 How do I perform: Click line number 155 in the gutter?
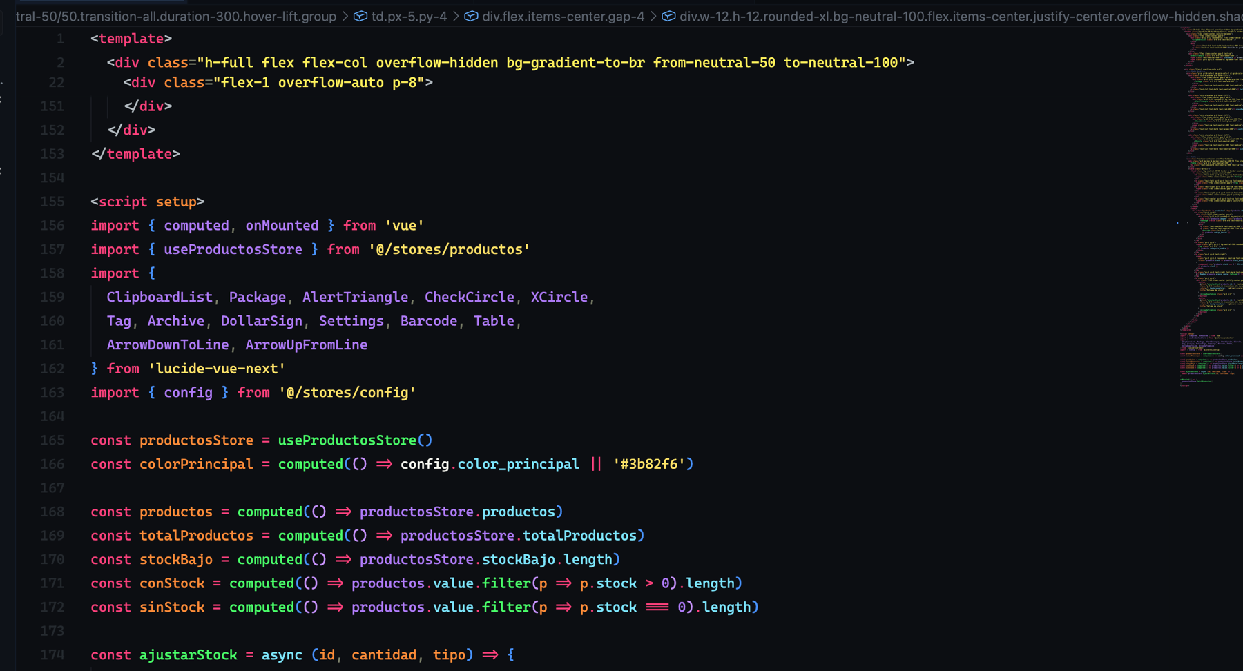click(x=52, y=202)
